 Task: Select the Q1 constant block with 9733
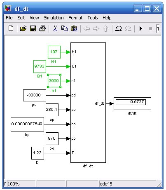[40, 66]
